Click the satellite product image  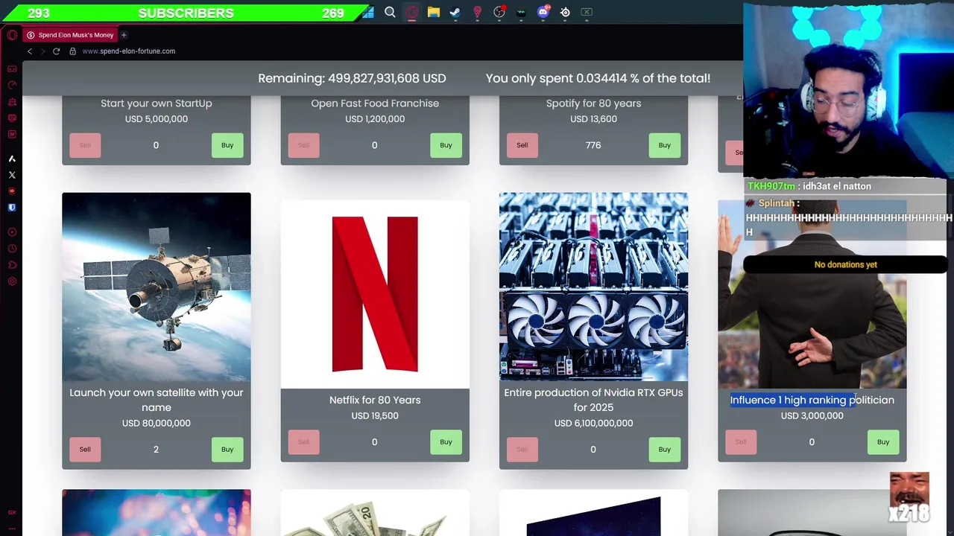tap(157, 287)
